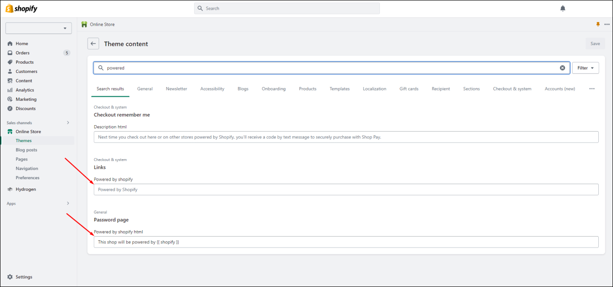Click the Products tag icon
Image resolution: width=613 pixels, height=287 pixels.
point(10,62)
